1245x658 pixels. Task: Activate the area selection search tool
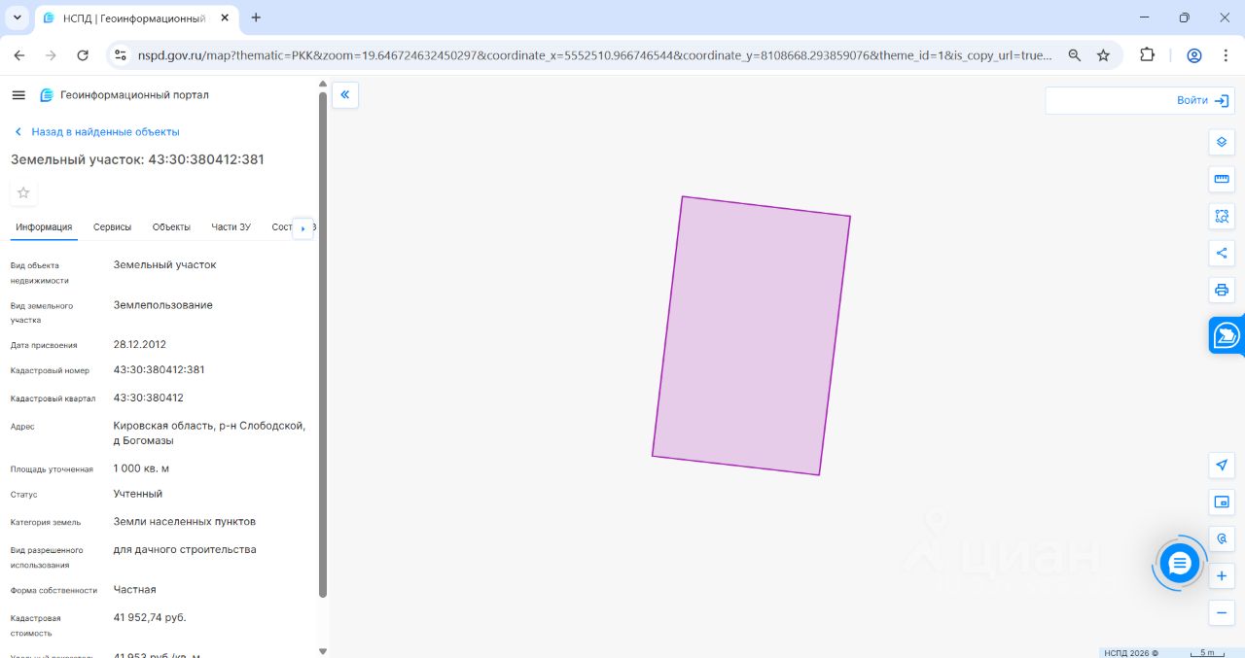coord(1222,216)
